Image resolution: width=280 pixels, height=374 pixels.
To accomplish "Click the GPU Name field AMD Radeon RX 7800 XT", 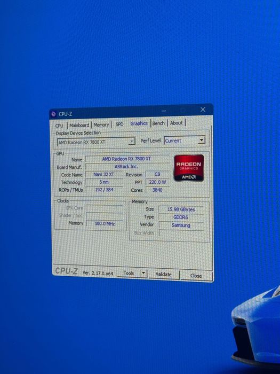I will pos(127,159).
